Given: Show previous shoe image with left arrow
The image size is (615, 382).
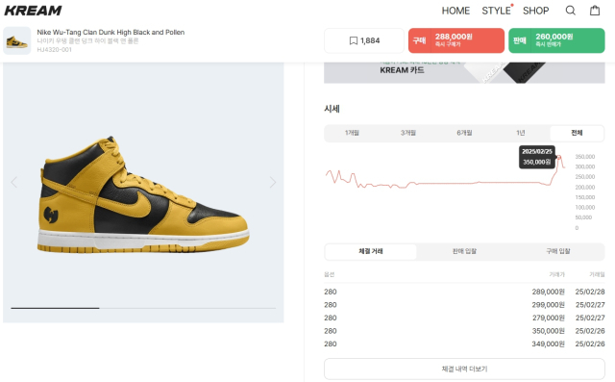Looking at the screenshot, I should 14,182.
